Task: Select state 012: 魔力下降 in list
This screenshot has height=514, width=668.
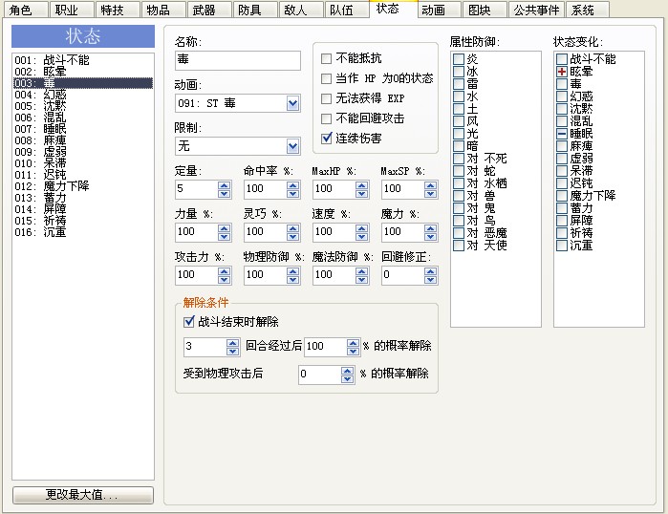Action: 82,186
